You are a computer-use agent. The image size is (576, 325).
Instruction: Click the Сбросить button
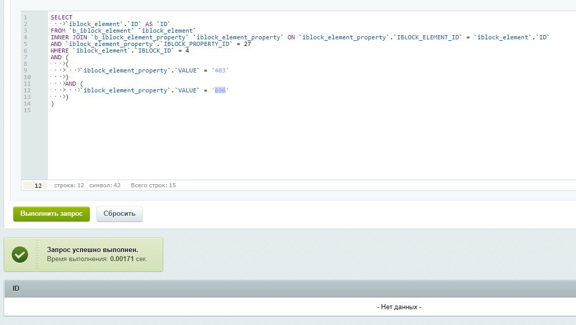[119, 214]
